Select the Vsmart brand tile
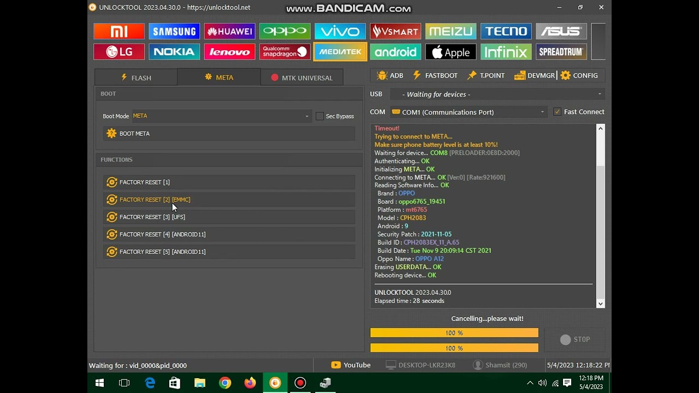Image resolution: width=699 pixels, height=393 pixels. coord(395,31)
